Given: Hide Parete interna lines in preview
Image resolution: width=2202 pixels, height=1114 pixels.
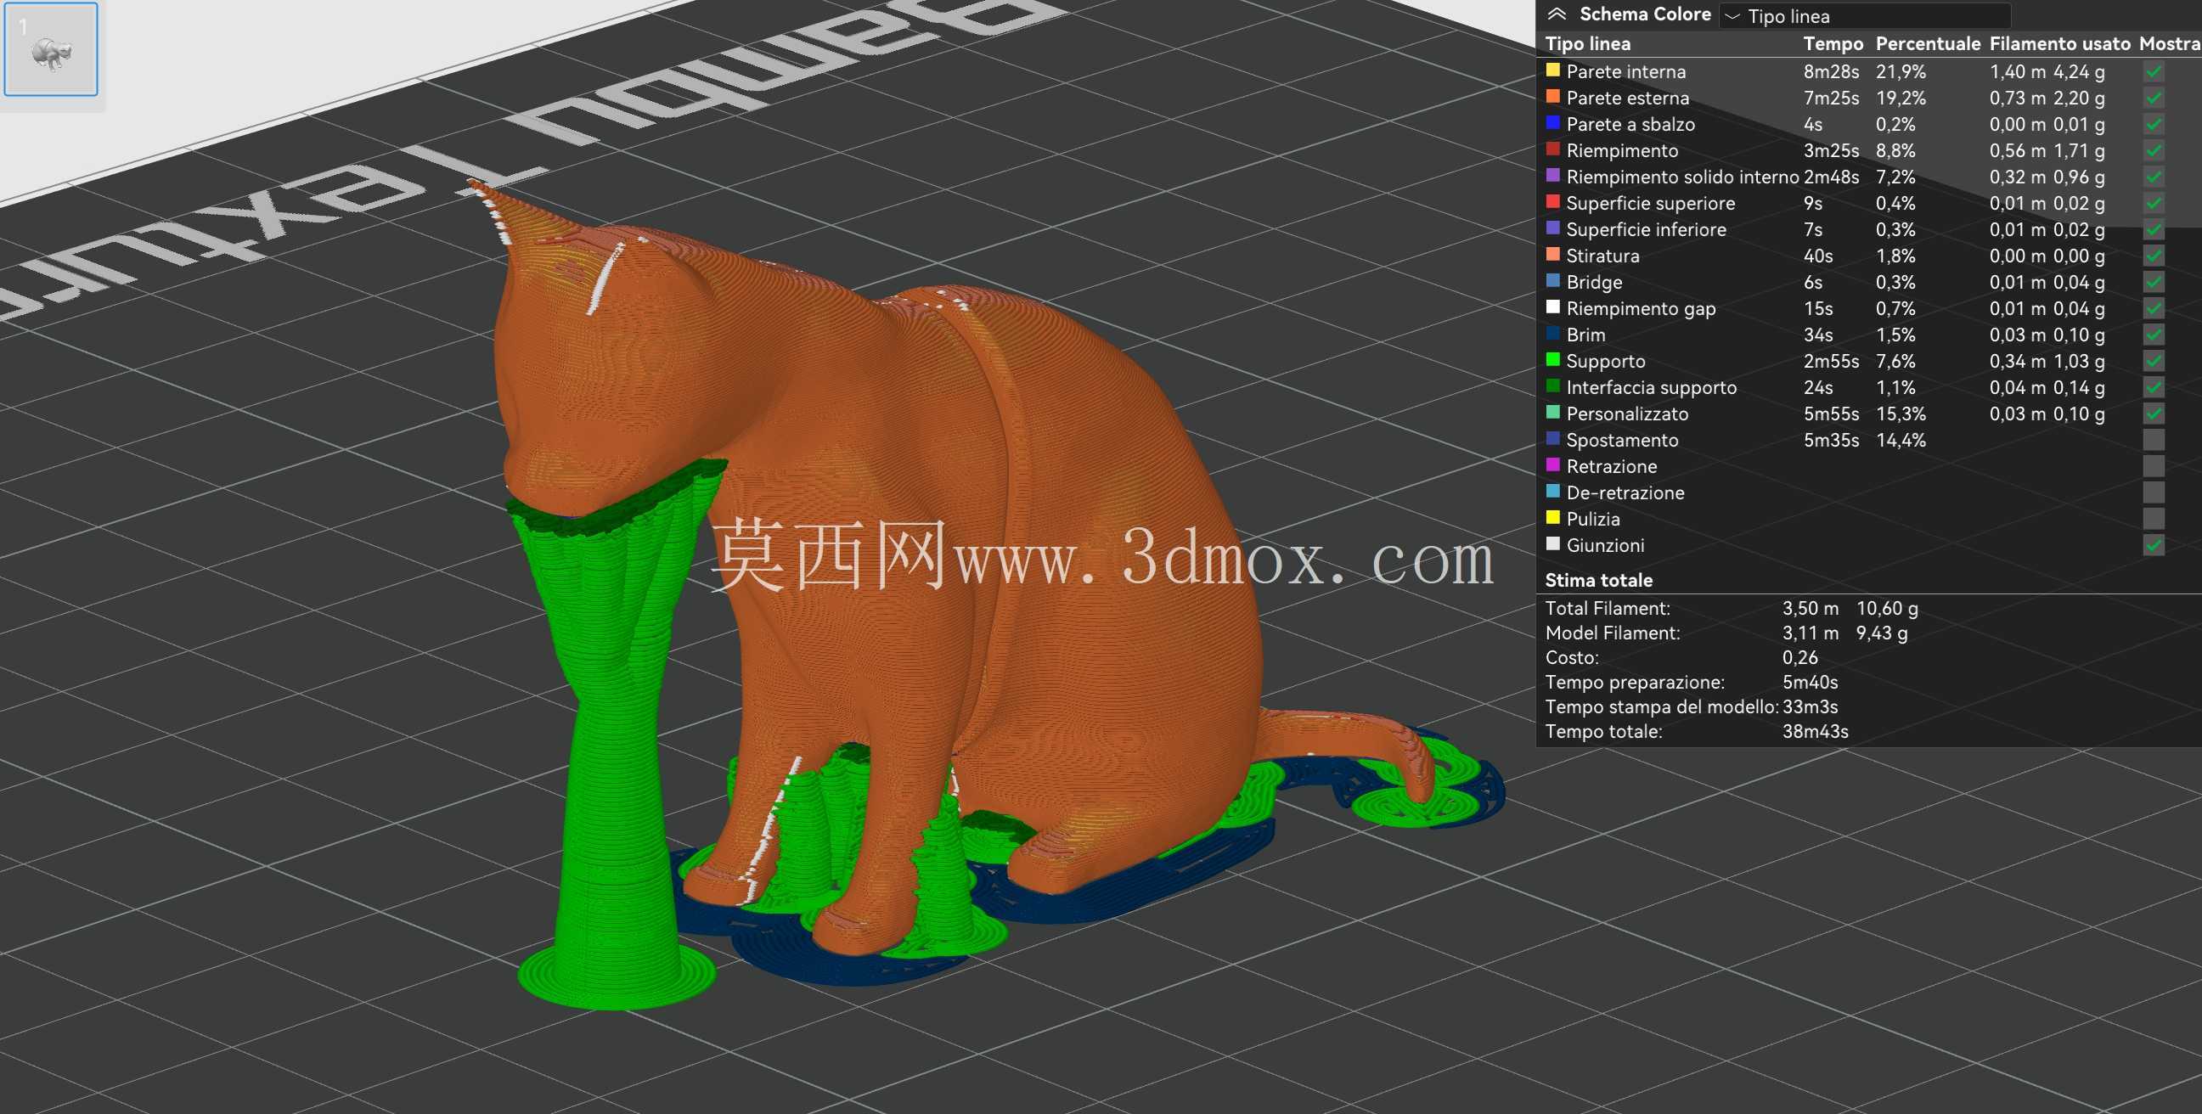Looking at the screenshot, I should 2154,72.
